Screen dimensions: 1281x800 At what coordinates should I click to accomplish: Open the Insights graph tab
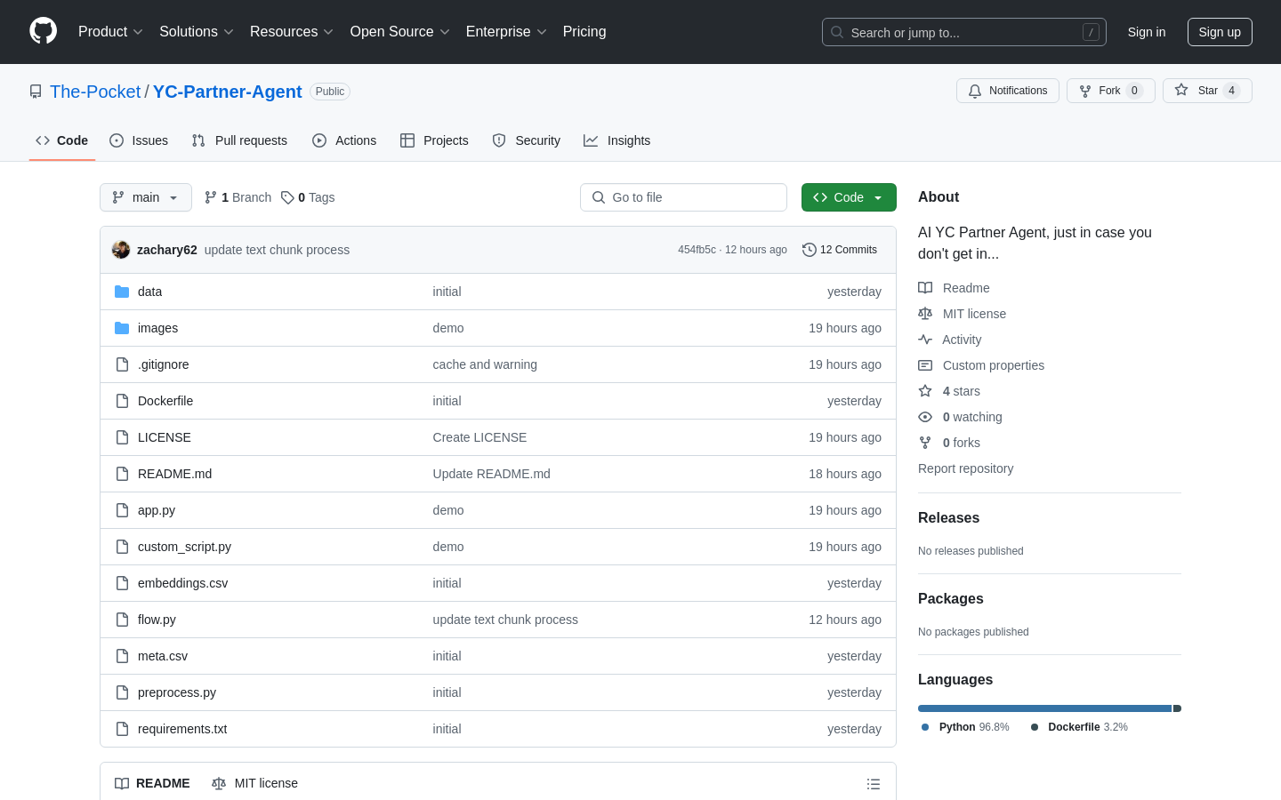(x=616, y=140)
